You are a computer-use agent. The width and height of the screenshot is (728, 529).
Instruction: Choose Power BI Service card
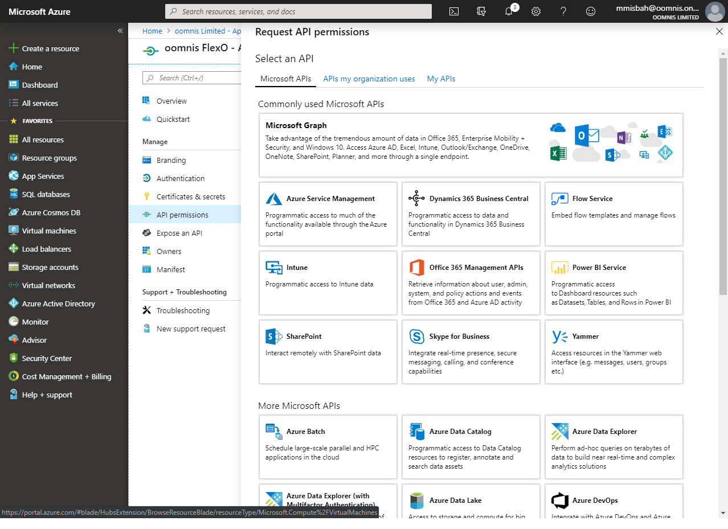[x=614, y=283]
